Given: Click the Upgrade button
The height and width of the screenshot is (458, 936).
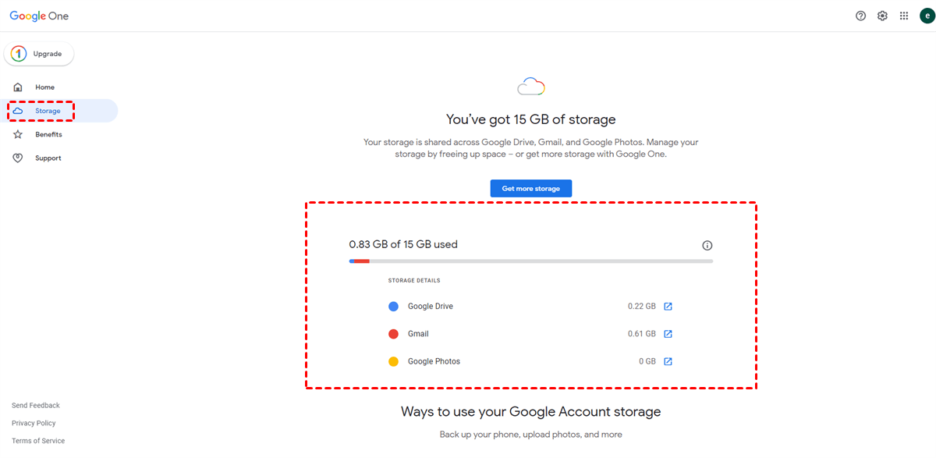Looking at the screenshot, I should [40, 54].
